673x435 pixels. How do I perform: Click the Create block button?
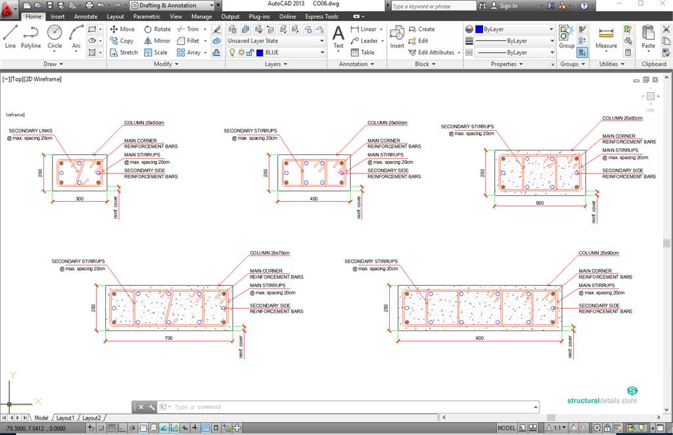coord(426,29)
